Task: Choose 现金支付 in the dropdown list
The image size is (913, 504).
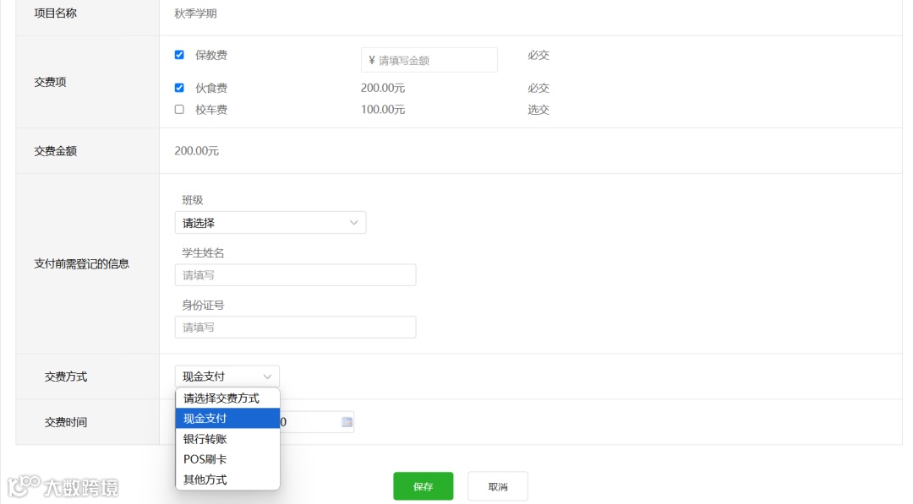Action: pyautogui.click(x=227, y=419)
